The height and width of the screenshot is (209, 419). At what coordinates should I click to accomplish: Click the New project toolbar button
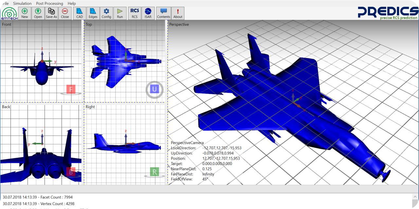click(x=25, y=13)
